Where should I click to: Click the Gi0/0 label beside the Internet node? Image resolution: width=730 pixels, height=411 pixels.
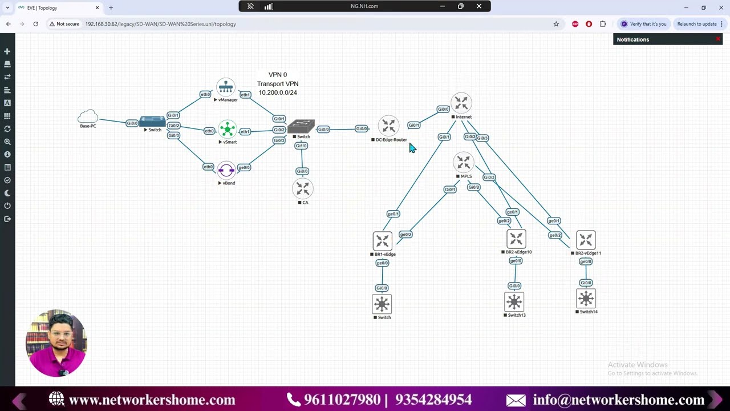[443, 109]
